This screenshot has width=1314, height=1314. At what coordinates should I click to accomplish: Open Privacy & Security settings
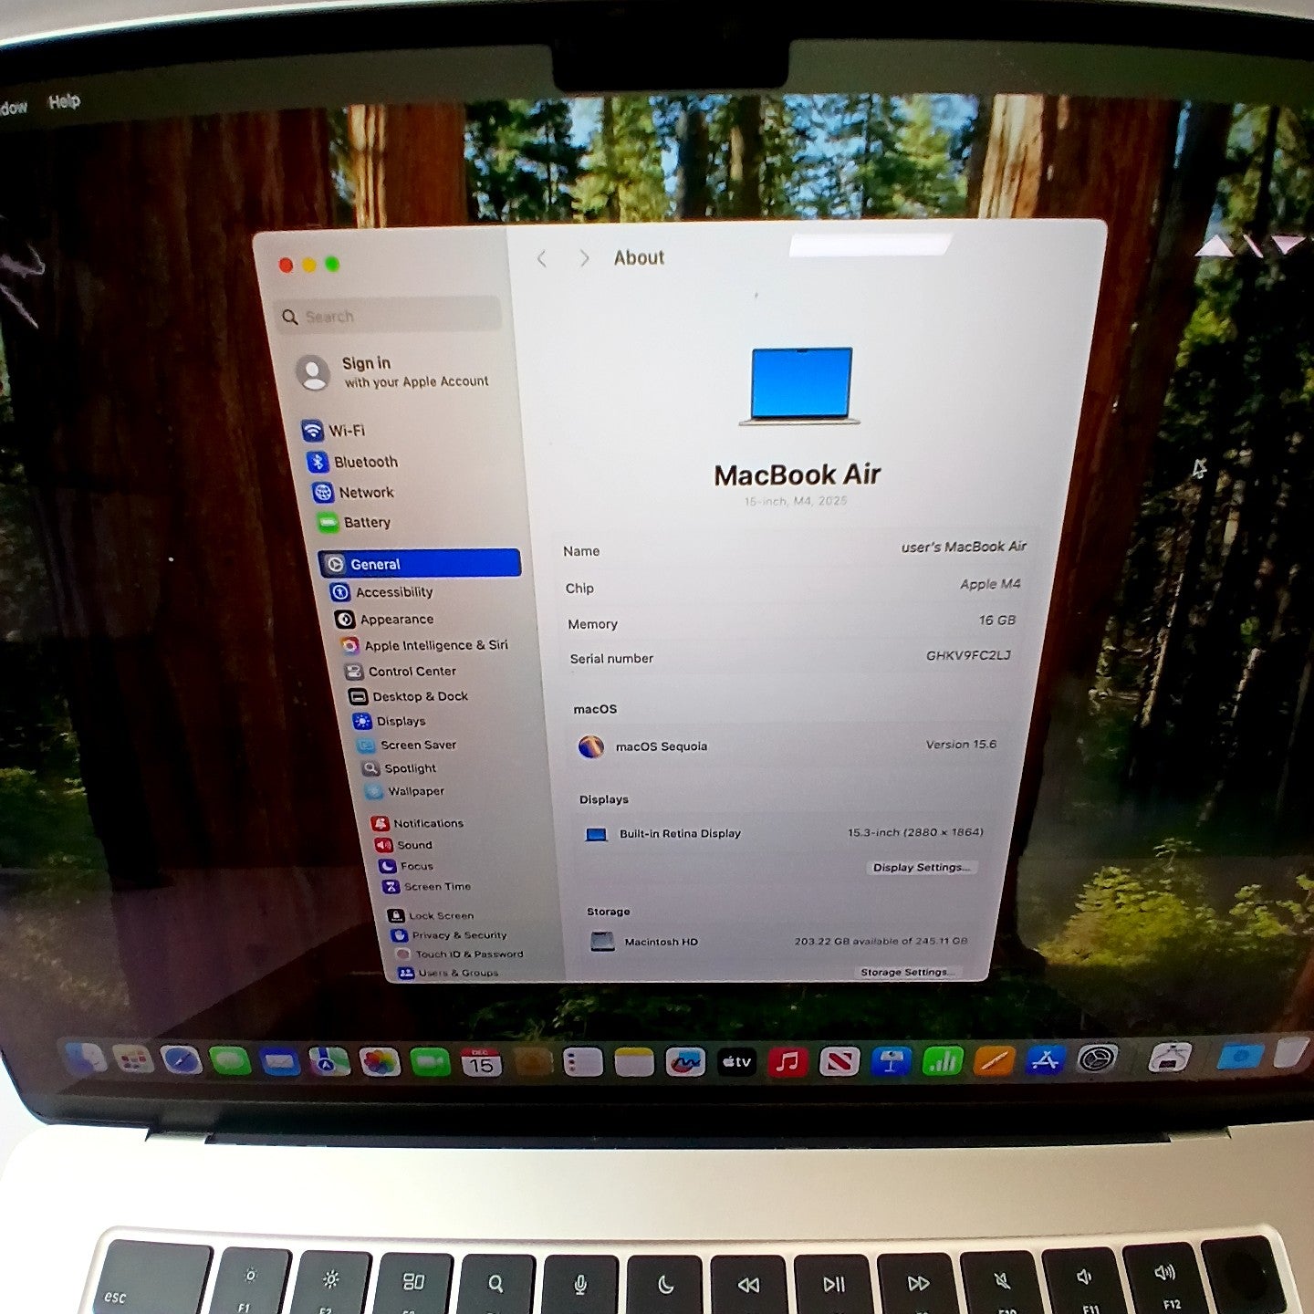click(458, 935)
